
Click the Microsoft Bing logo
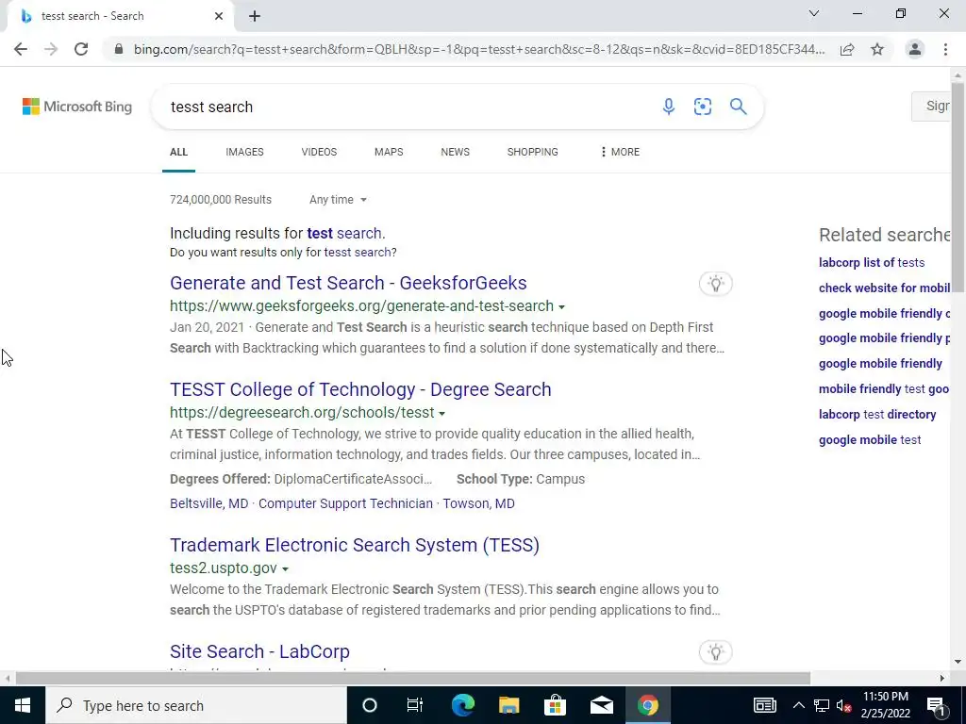pyautogui.click(x=77, y=107)
